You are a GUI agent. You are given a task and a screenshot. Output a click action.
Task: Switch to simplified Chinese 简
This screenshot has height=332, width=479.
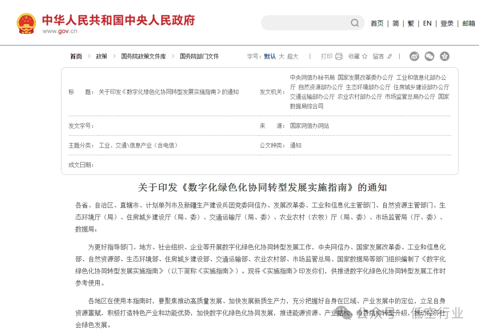coord(396,23)
